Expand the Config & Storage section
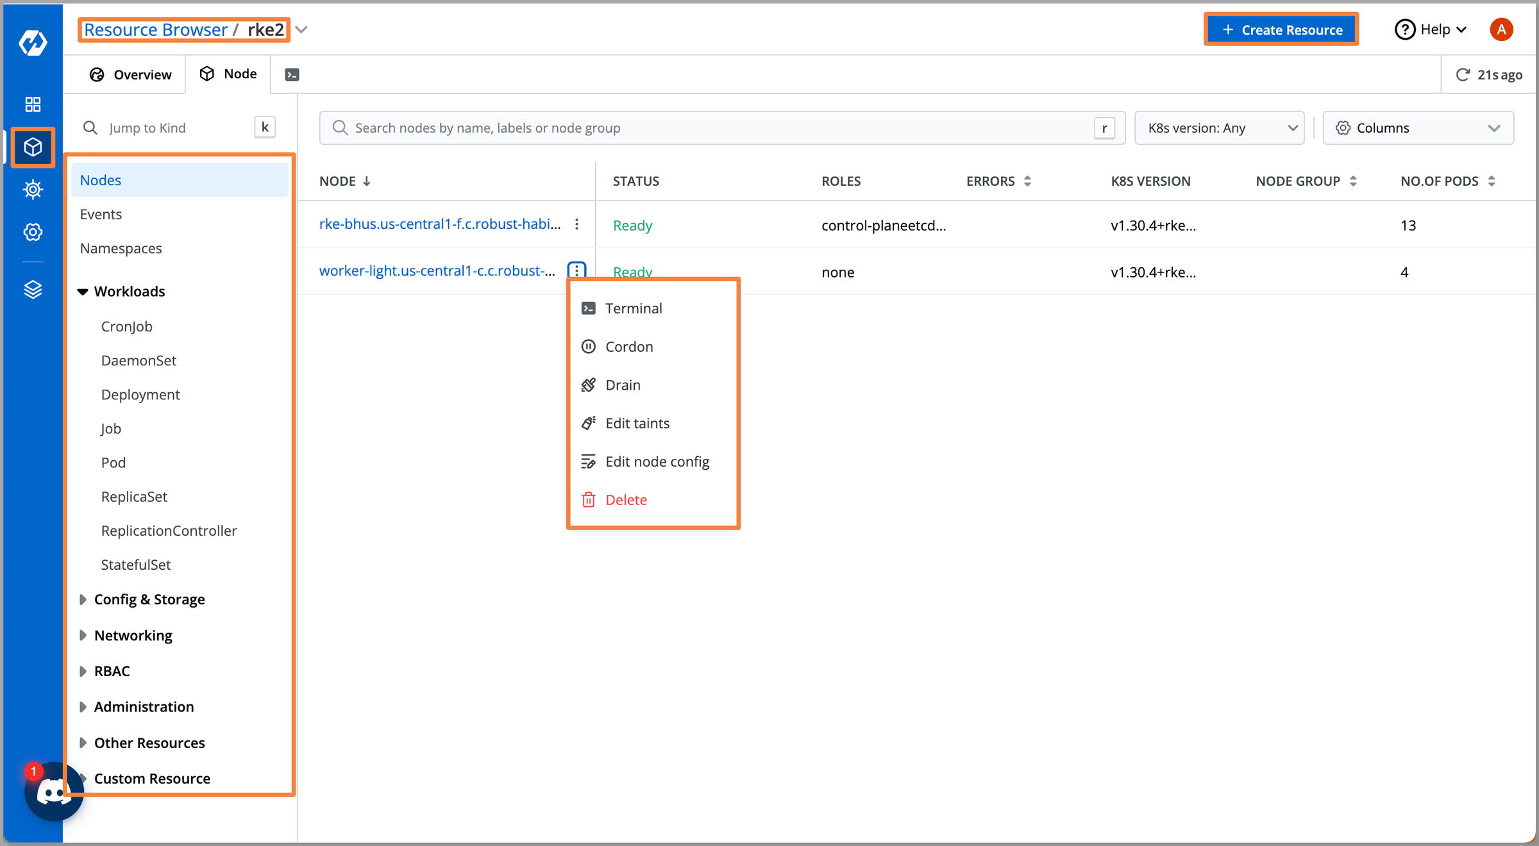Viewport: 1539px width, 846px height. click(x=83, y=599)
